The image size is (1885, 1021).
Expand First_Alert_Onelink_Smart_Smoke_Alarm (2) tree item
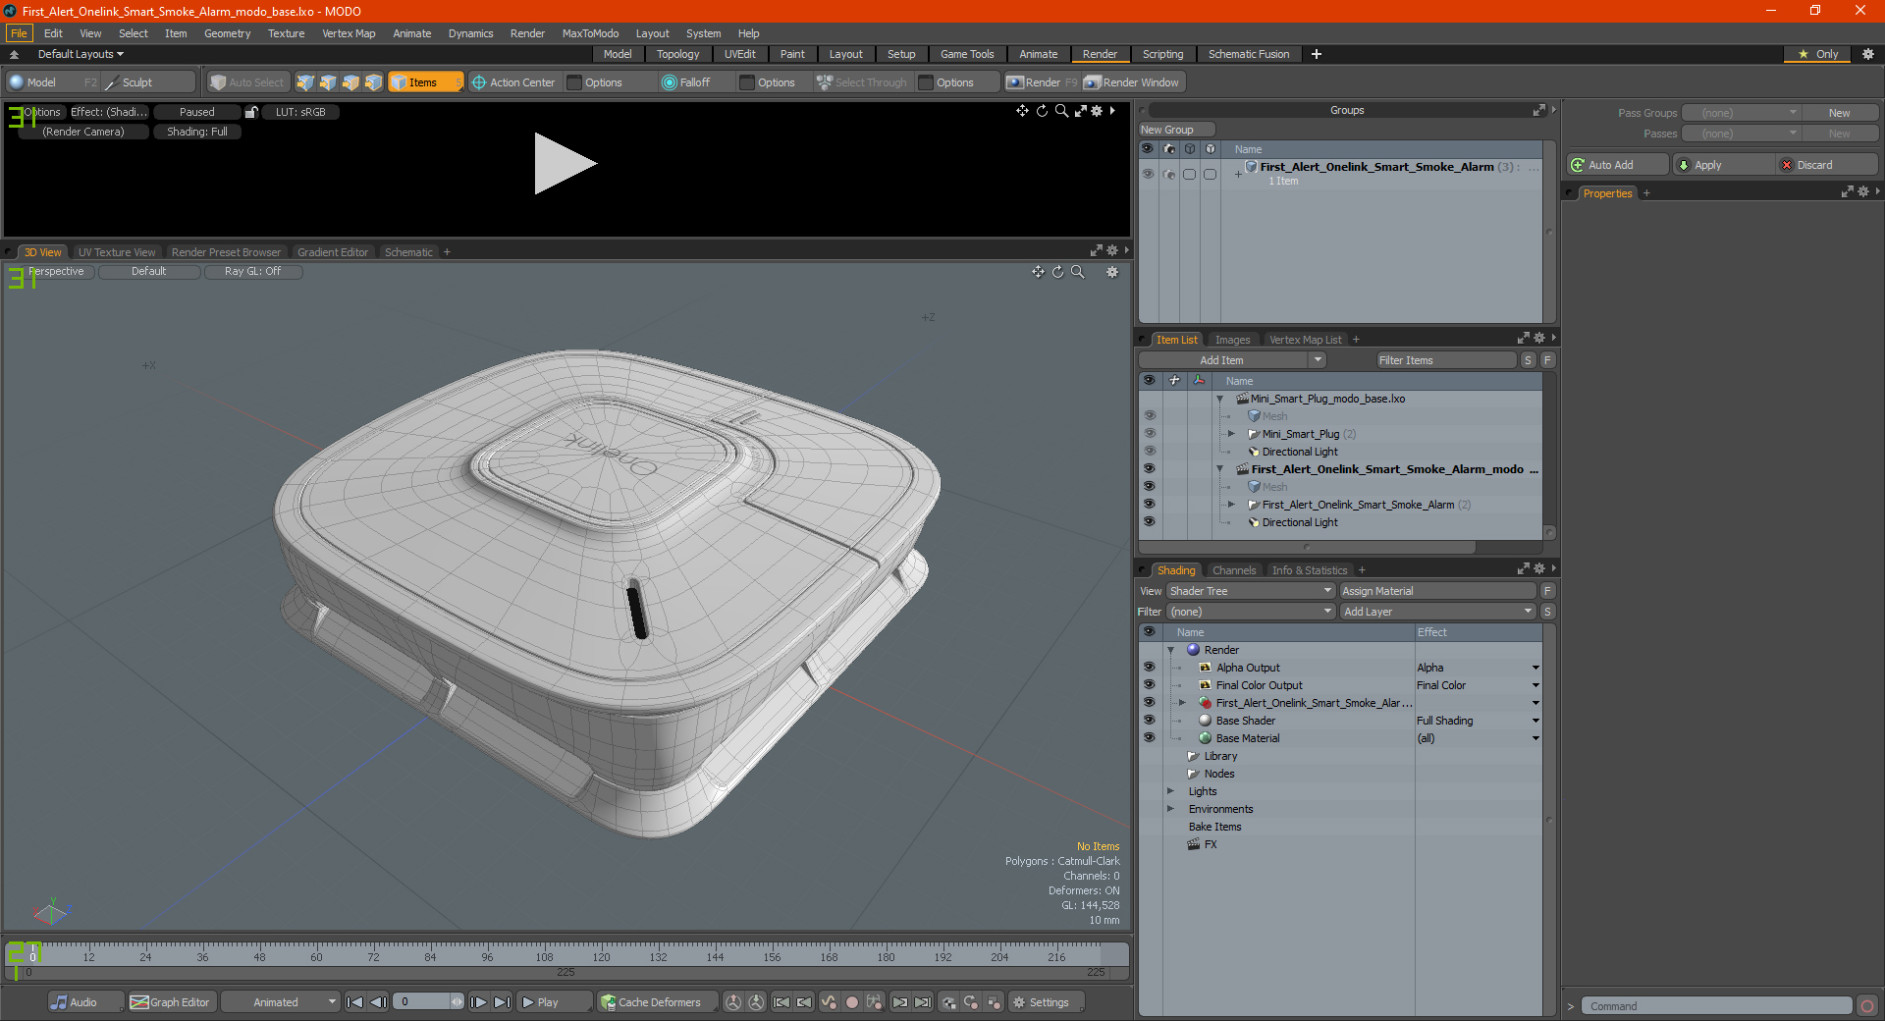[x=1231, y=504]
